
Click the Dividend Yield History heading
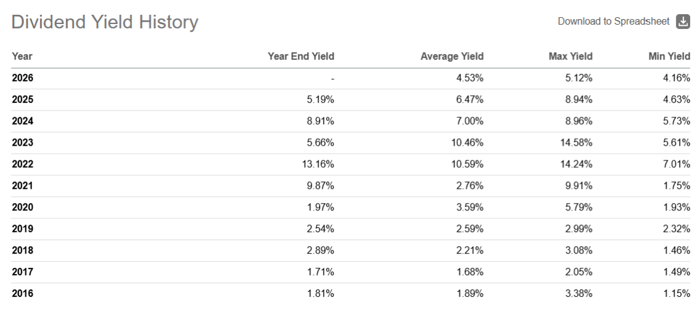pyautogui.click(x=105, y=23)
